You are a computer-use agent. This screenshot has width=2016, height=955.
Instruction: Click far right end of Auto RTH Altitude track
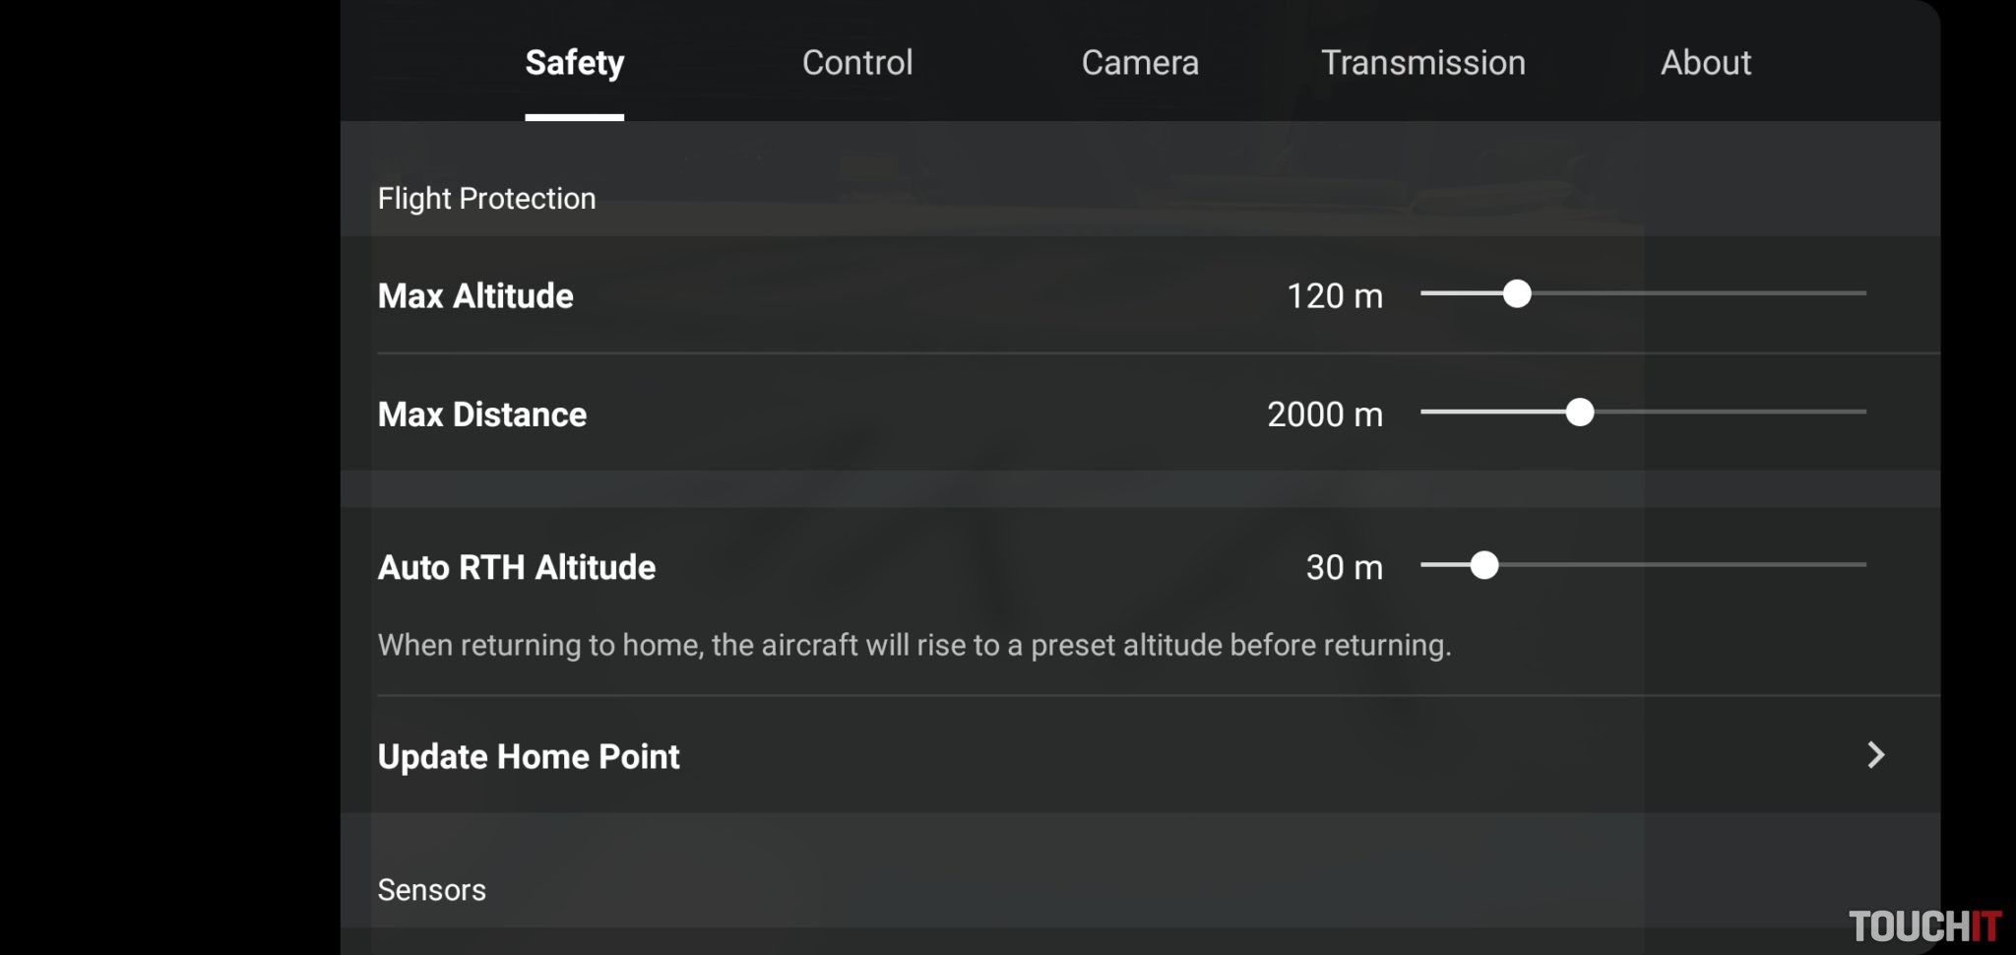(1860, 565)
